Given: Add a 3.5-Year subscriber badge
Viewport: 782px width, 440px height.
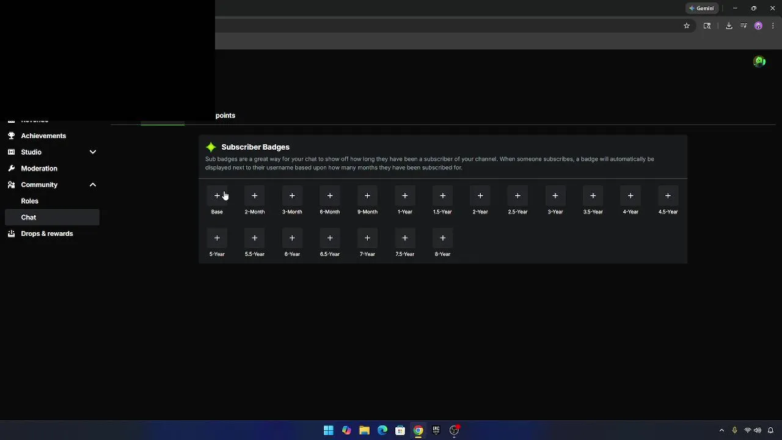Looking at the screenshot, I should tap(593, 196).
